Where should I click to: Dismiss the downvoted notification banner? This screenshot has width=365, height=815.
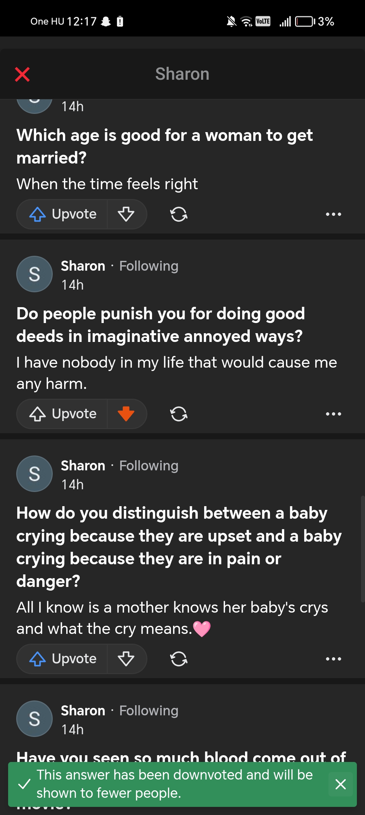(x=341, y=784)
